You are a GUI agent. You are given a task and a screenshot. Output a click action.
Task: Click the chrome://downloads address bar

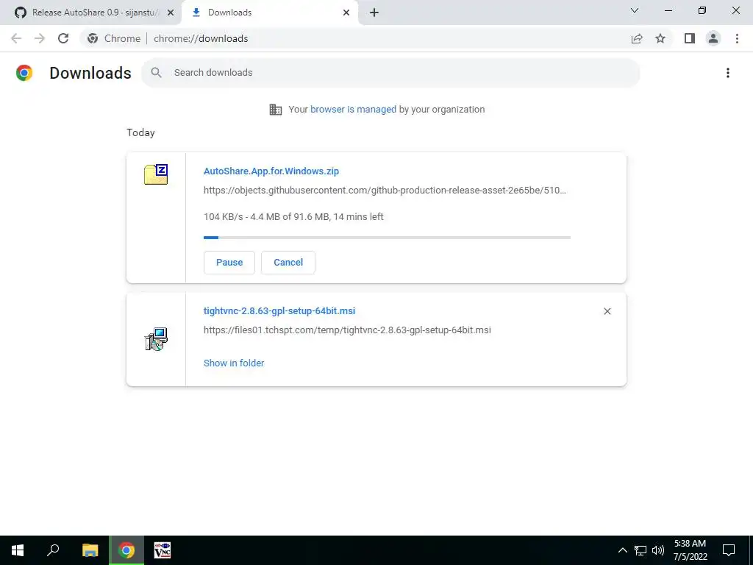(x=201, y=38)
